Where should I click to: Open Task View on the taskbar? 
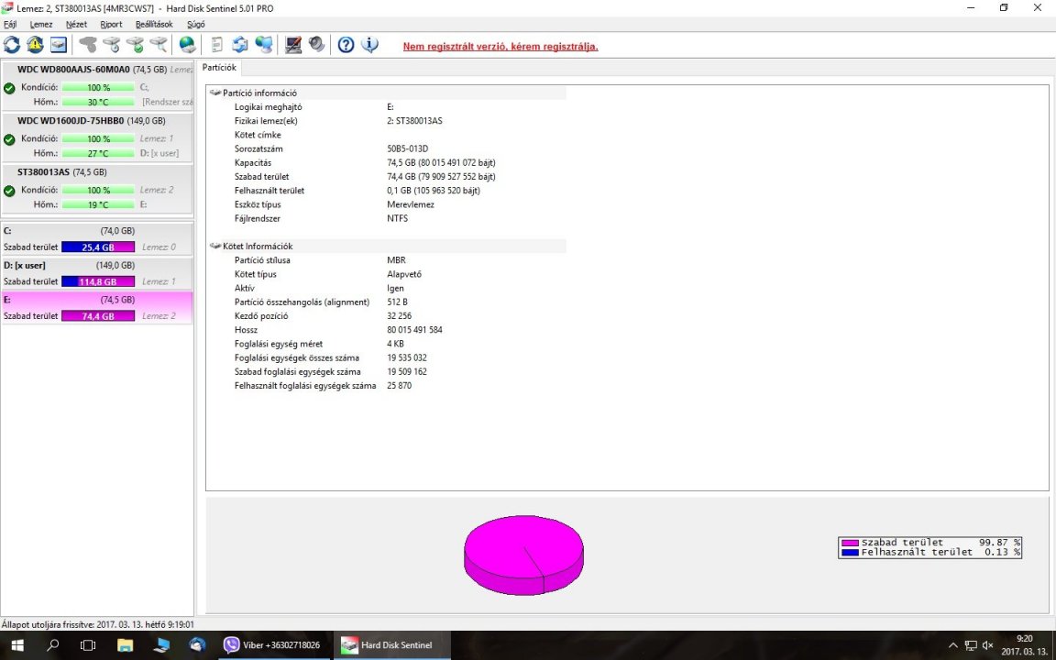tap(88, 645)
